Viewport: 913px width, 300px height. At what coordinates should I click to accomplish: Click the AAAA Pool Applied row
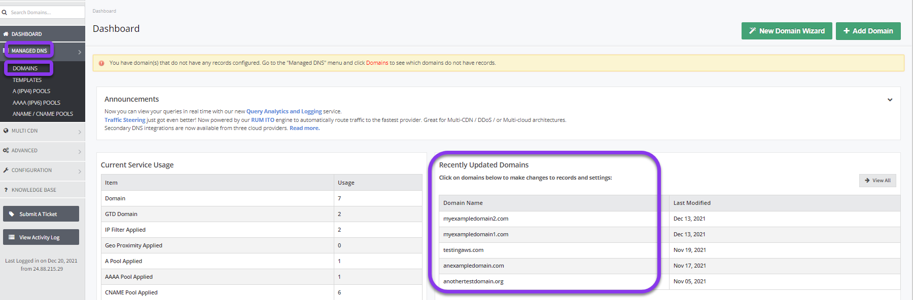[262, 277]
